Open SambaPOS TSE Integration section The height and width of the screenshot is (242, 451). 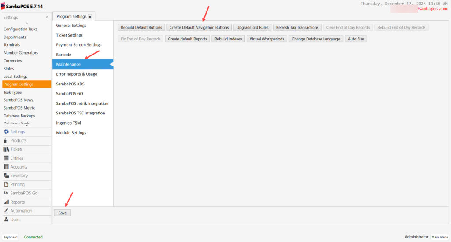pyautogui.click(x=83, y=113)
